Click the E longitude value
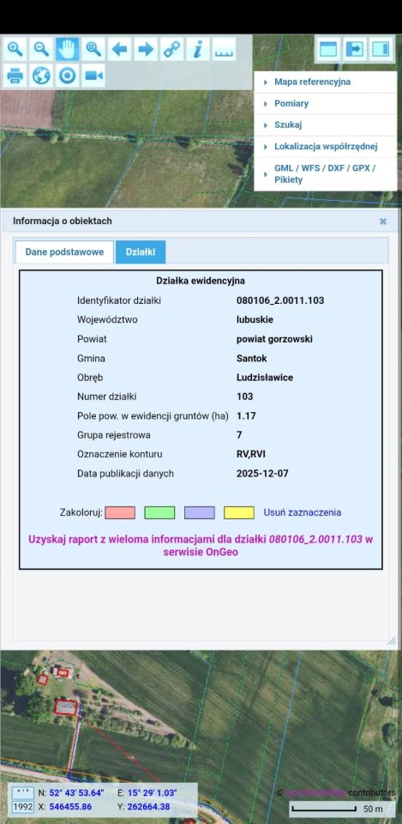Image resolution: width=402 pixels, height=824 pixels. click(152, 792)
